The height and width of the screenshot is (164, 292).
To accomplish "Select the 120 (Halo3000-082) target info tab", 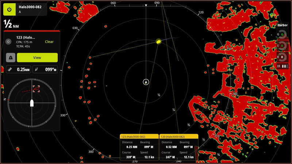I will [x=179, y=136].
